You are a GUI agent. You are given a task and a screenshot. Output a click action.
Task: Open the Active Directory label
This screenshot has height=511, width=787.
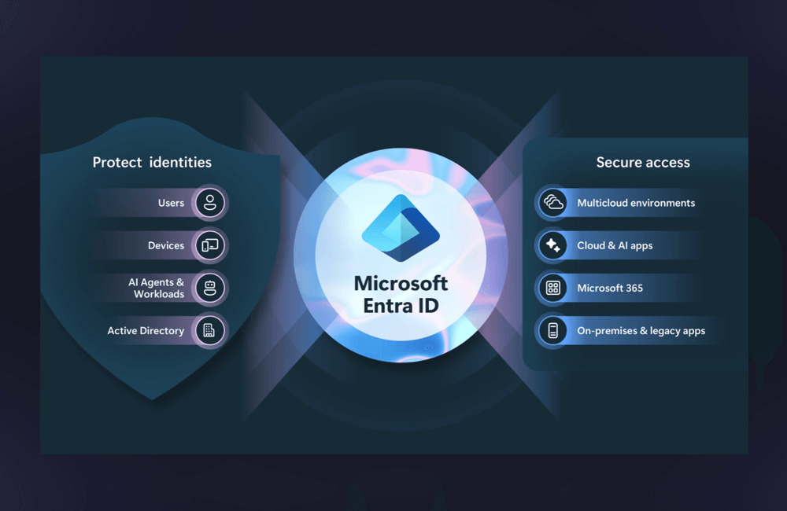pyautogui.click(x=146, y=331)
